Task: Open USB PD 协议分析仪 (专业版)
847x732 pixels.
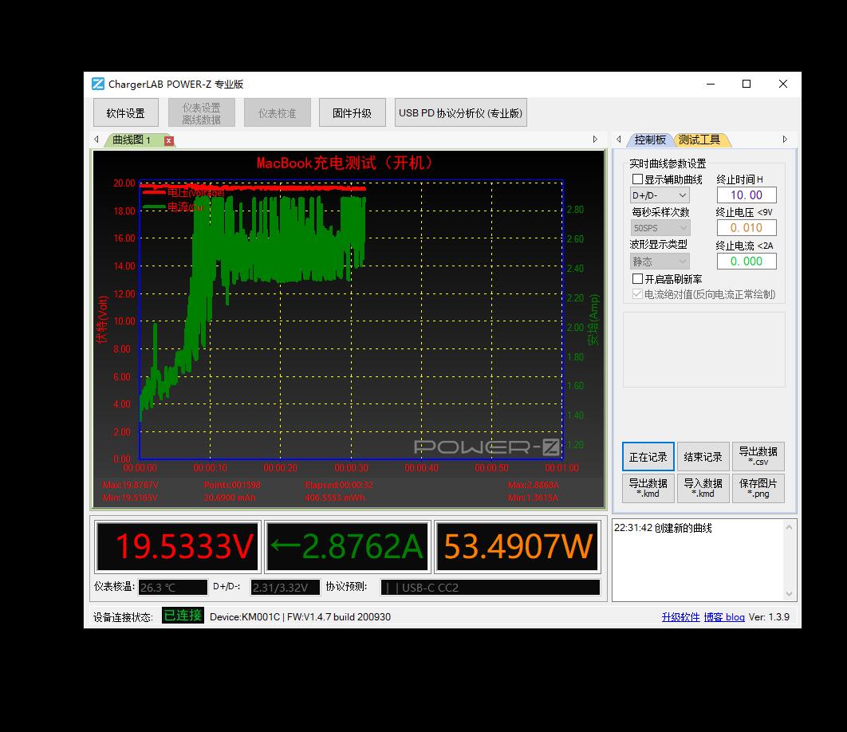Action: tap(461, 113)
